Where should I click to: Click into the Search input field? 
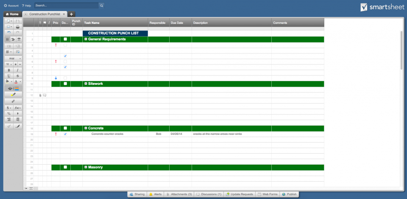66,6
